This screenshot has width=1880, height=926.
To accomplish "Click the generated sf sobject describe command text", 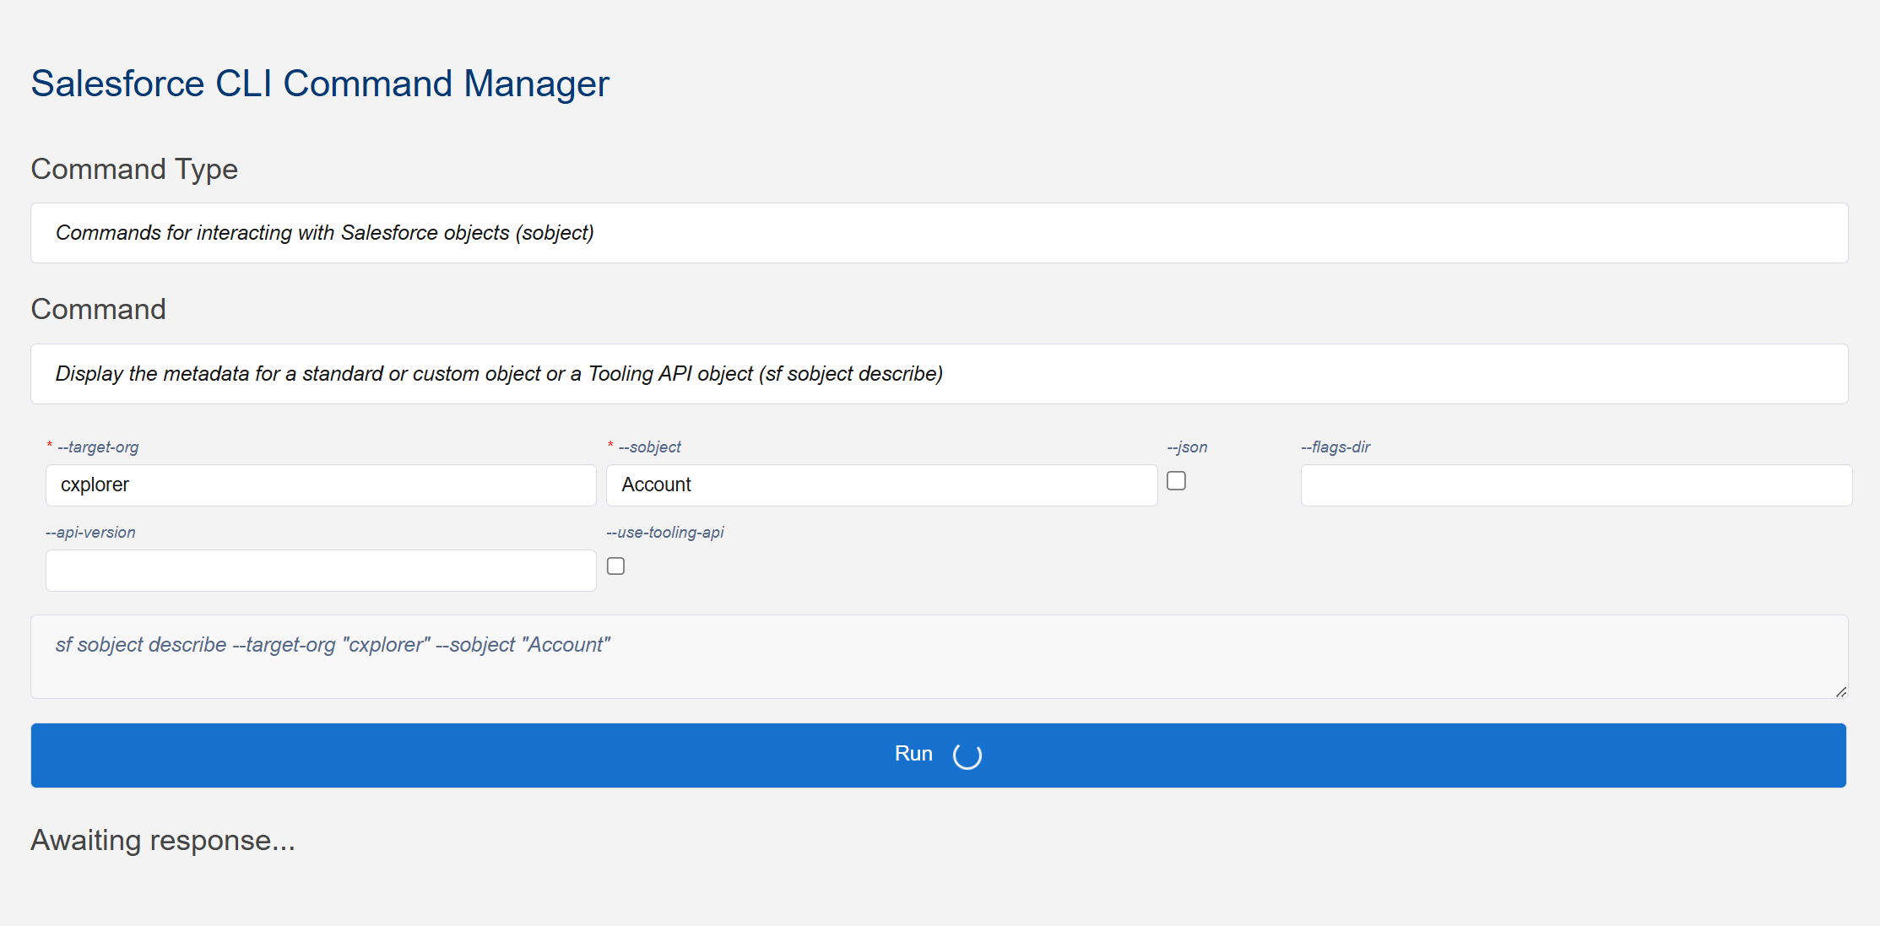I will (333, 645).
